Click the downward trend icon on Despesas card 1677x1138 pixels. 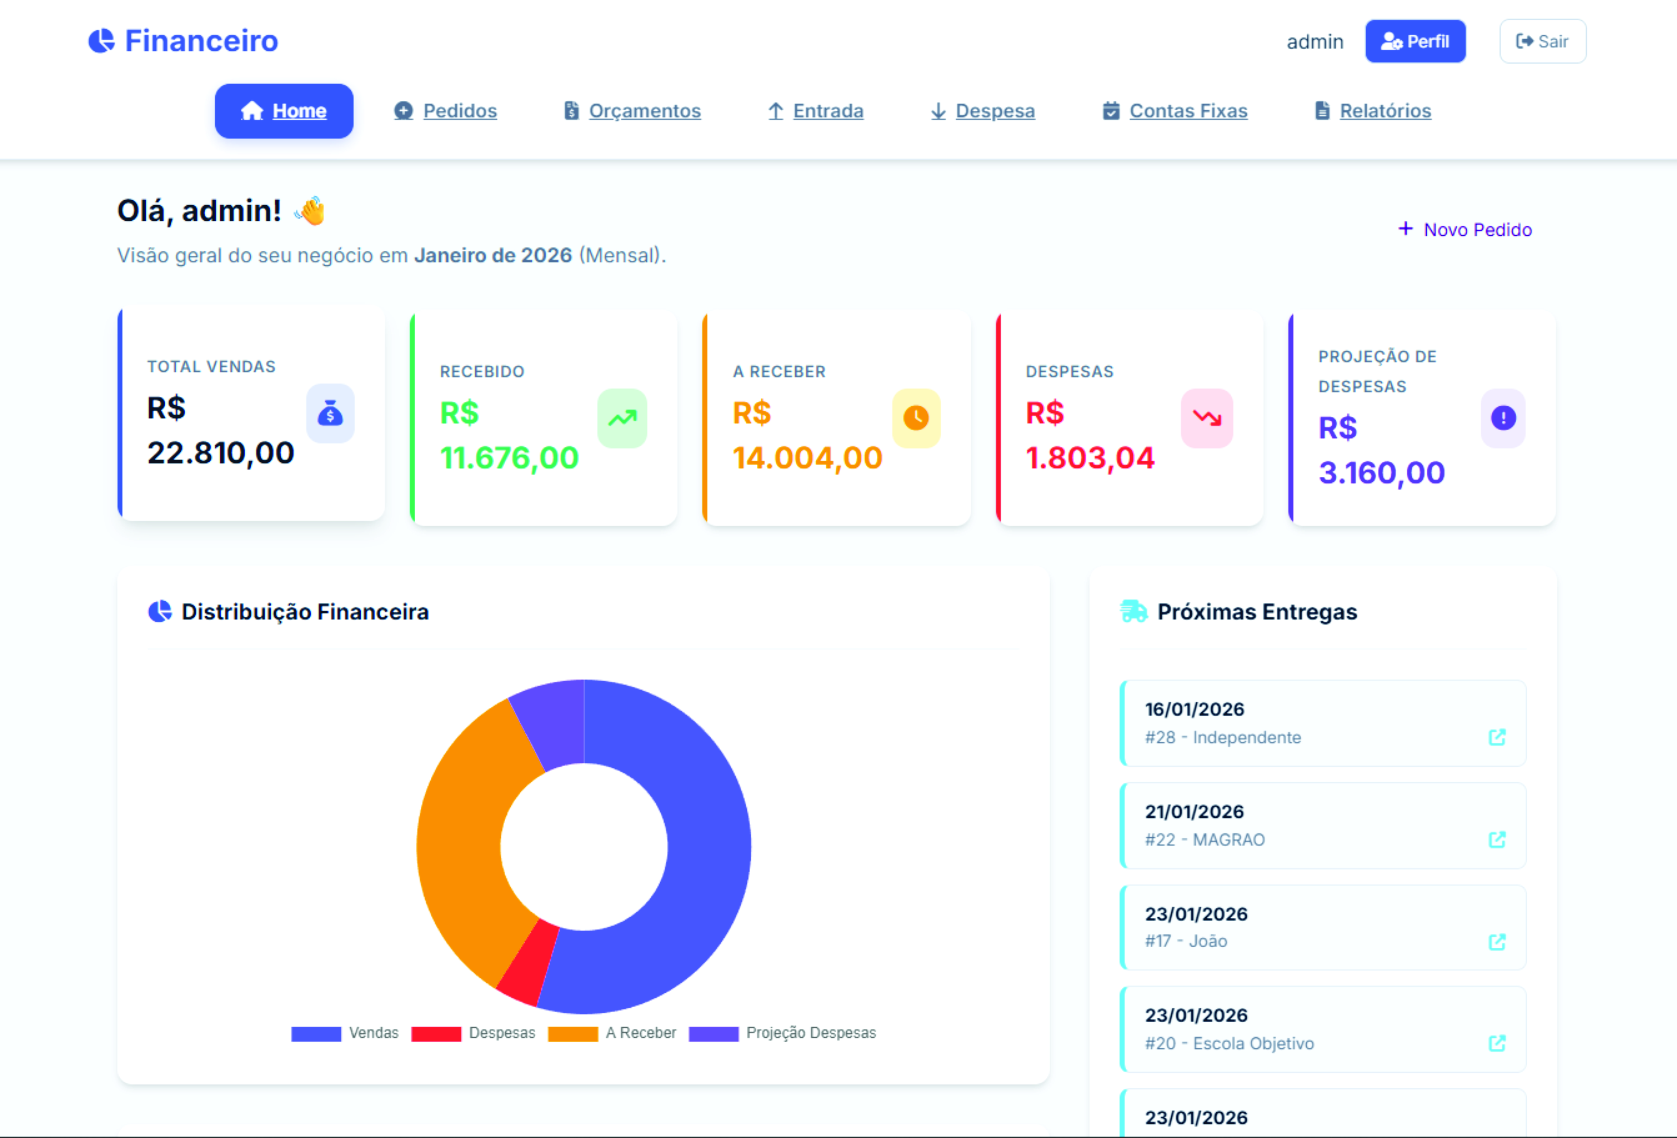pyautogui.click(x=1207, y=418)
